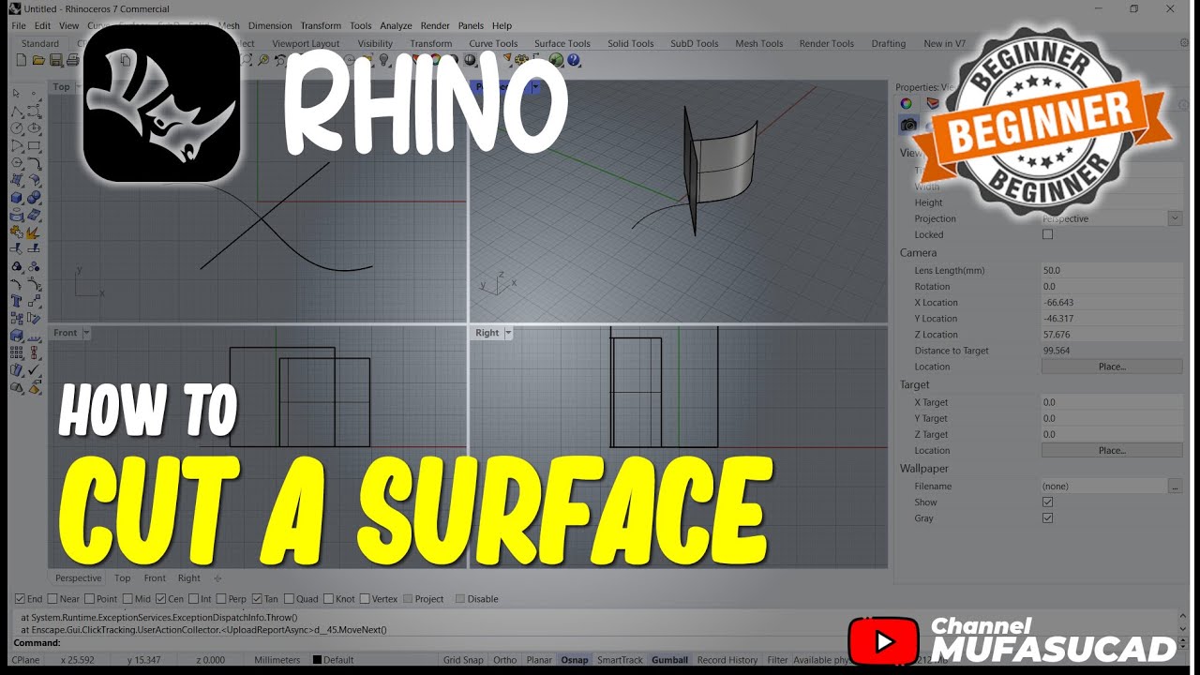The image size is (1200, 675).
Task: Click the Join puzzle-piece tool
Action: [x=16, y=232]
